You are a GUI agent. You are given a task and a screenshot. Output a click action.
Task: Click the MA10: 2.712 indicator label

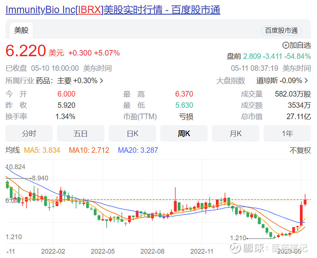tap(89, 150)
